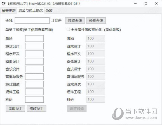Focus the single-employee 程序开发 input box
Viewport: 162px width, 125px height.
click(34, 54)
